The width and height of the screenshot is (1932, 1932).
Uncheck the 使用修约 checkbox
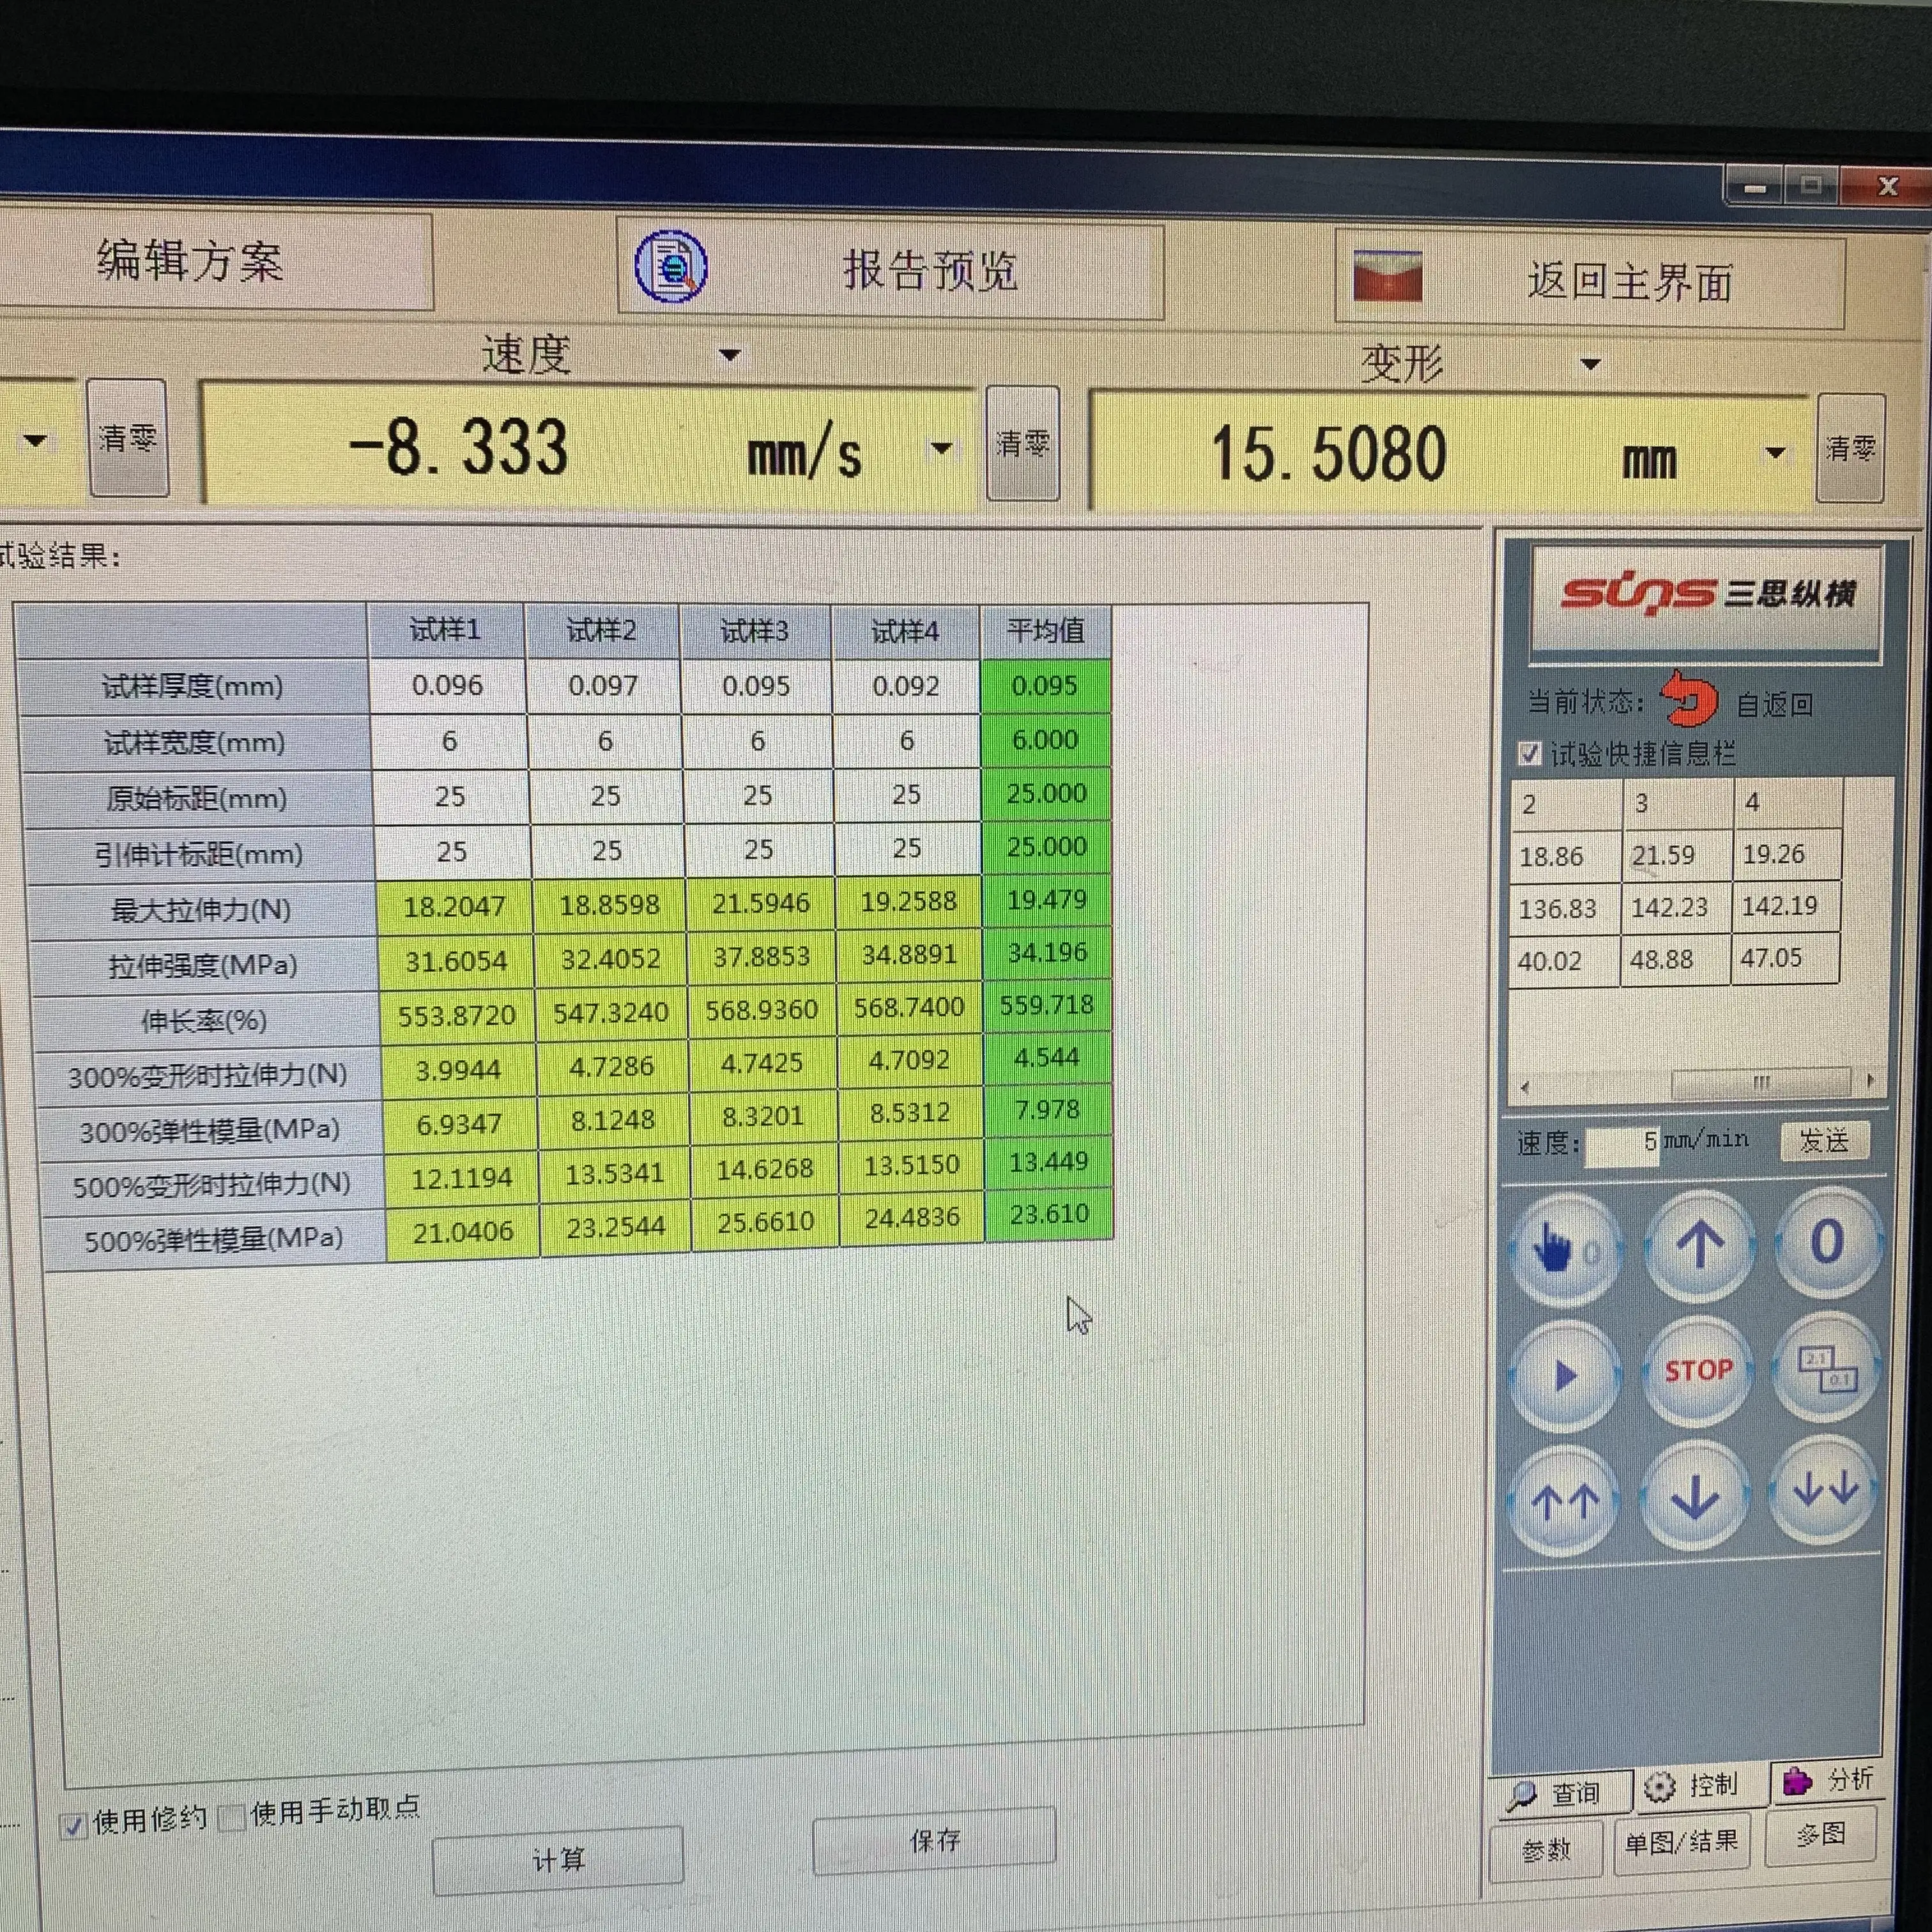pos(73,1826)
